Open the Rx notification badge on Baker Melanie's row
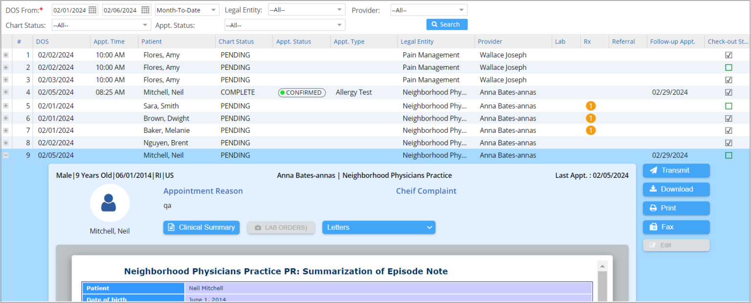The height and width of the screenshot is (303, 751). pos(591,130)
